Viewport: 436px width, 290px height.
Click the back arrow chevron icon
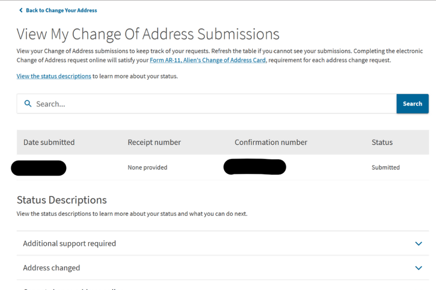20,10
